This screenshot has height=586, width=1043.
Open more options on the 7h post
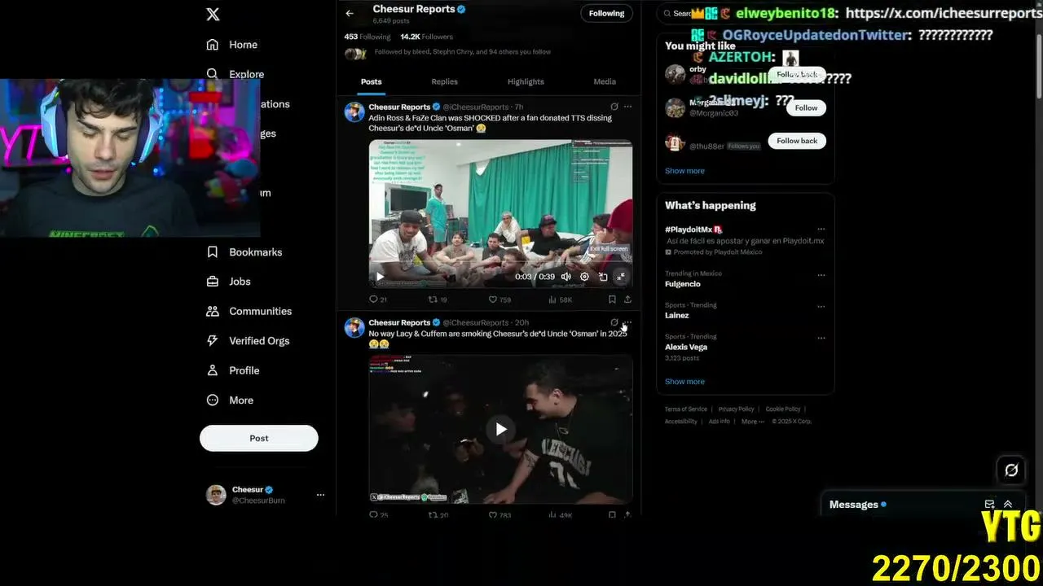click(627, 107)
